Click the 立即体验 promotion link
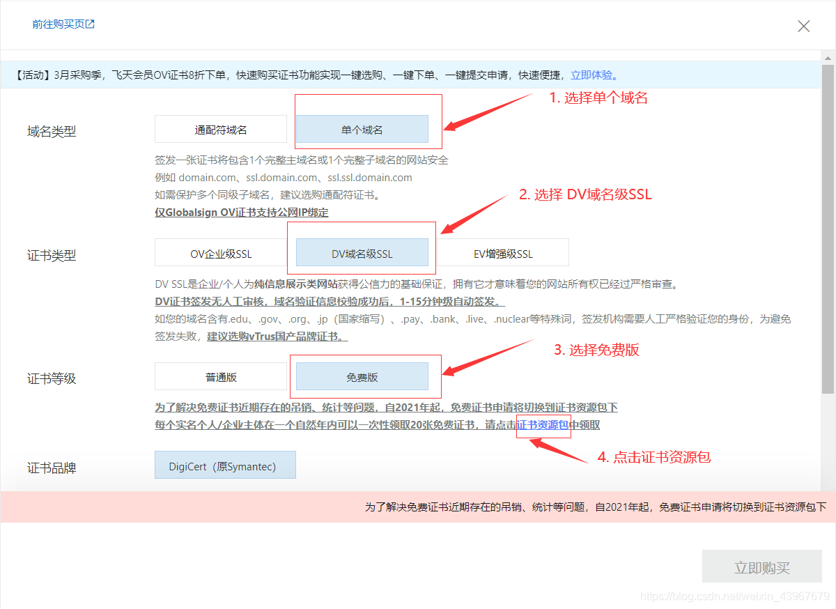Viewport: 836px width, 609px height. coord(594,75)
